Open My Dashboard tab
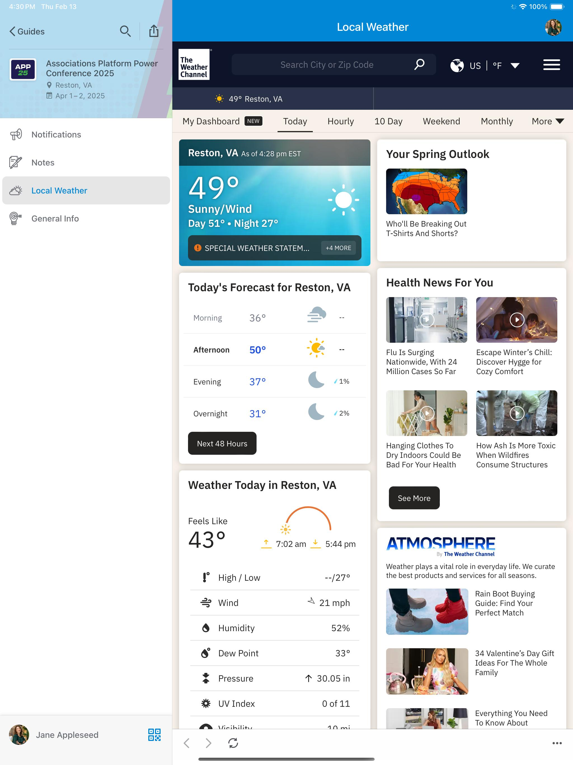The height and width of the screenshot is (765, 573). point(222,122)
